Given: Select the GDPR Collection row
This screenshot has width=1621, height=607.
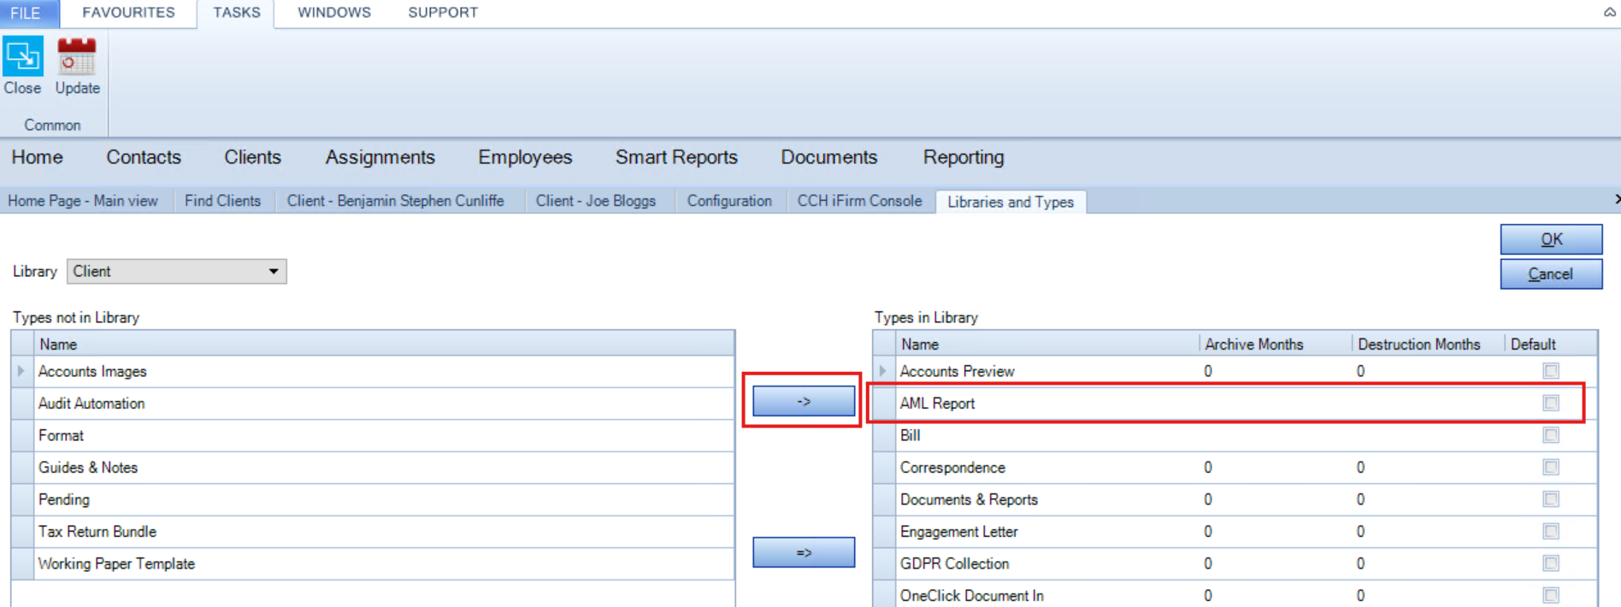Looking at the screenshot, I should pos(1235,563).
